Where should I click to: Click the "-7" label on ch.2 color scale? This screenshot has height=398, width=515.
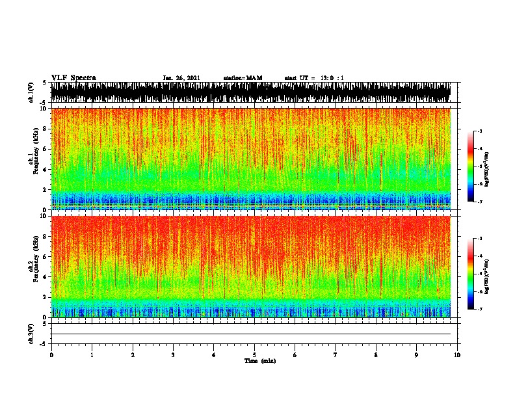click(x=479, y=309)
